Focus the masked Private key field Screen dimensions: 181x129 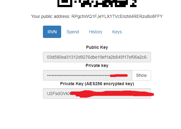[87, 75]
